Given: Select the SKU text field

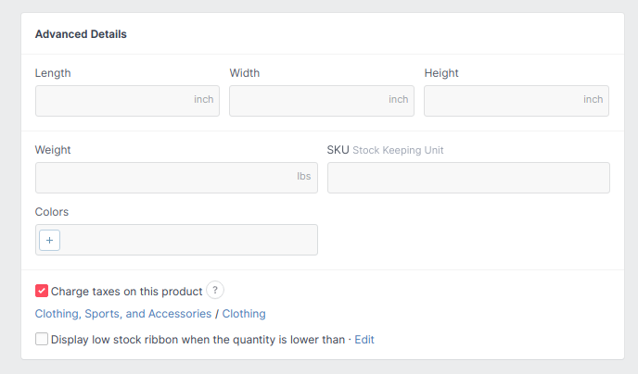Looking at the screenshot, I should click(468, 177).
